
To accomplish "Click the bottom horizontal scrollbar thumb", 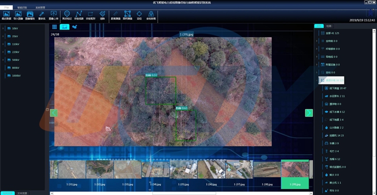I will click(x=184, y=193).
